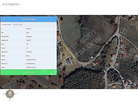Select the İzmit district value
This screenshot has height=104, width=138.
click(x=28, y=33)
